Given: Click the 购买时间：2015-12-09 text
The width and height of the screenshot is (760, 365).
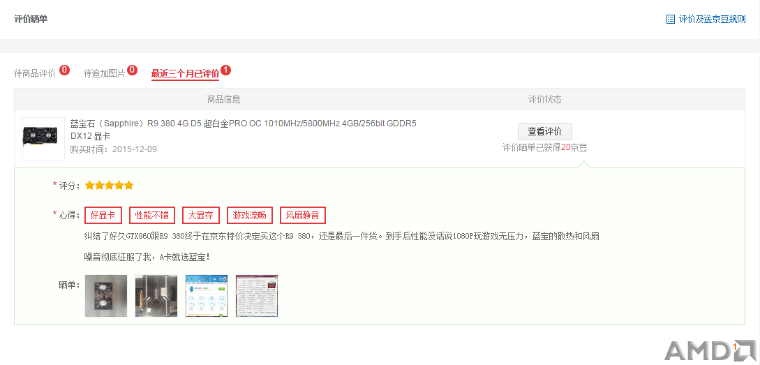Looking at the screenshot, I should [x=114, y=149].
